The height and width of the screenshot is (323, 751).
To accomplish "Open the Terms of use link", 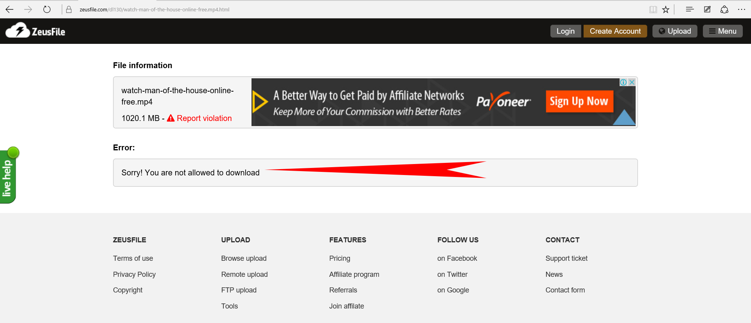I will pyautogui.click(x=133, y=258).
